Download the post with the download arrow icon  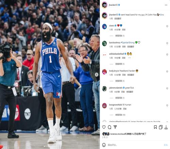point(166,127)
